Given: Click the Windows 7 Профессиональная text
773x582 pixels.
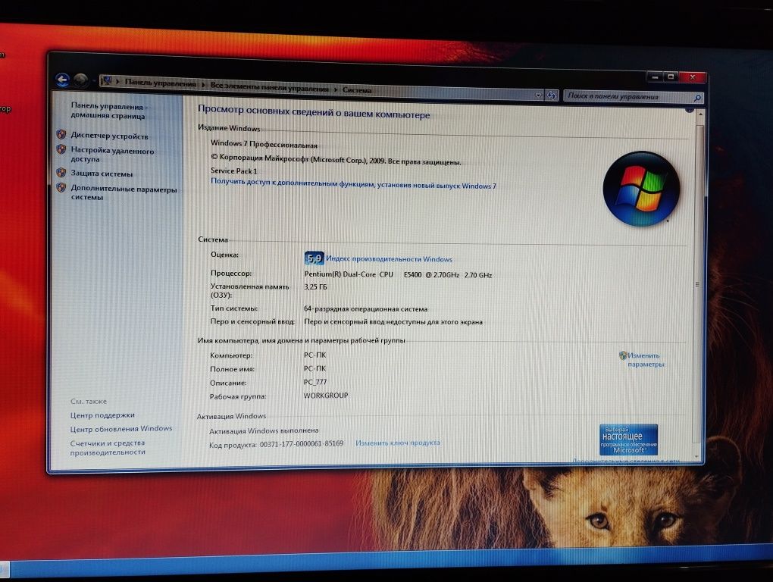Looking at the screenshot, I should pyautogui.click(x=264, y=144).
